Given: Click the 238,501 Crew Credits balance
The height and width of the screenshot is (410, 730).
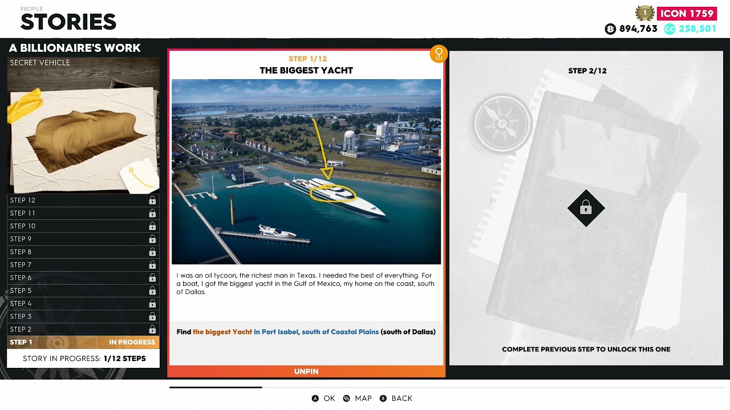Looking at the screenshot, I should tap(697, 29).
